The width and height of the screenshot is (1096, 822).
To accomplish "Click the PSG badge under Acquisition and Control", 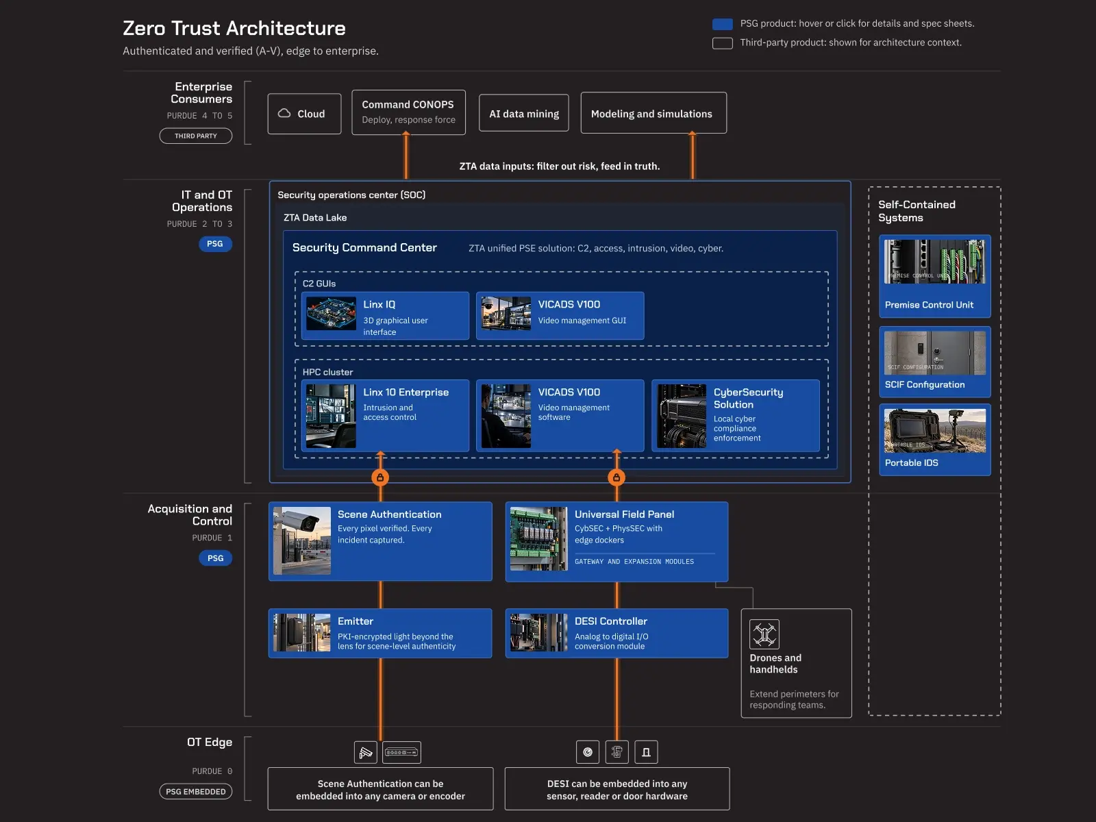I will [215, 558].
